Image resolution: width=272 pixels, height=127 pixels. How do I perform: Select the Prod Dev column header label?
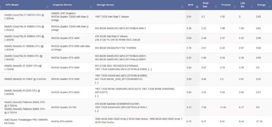(x=205, y=5)
